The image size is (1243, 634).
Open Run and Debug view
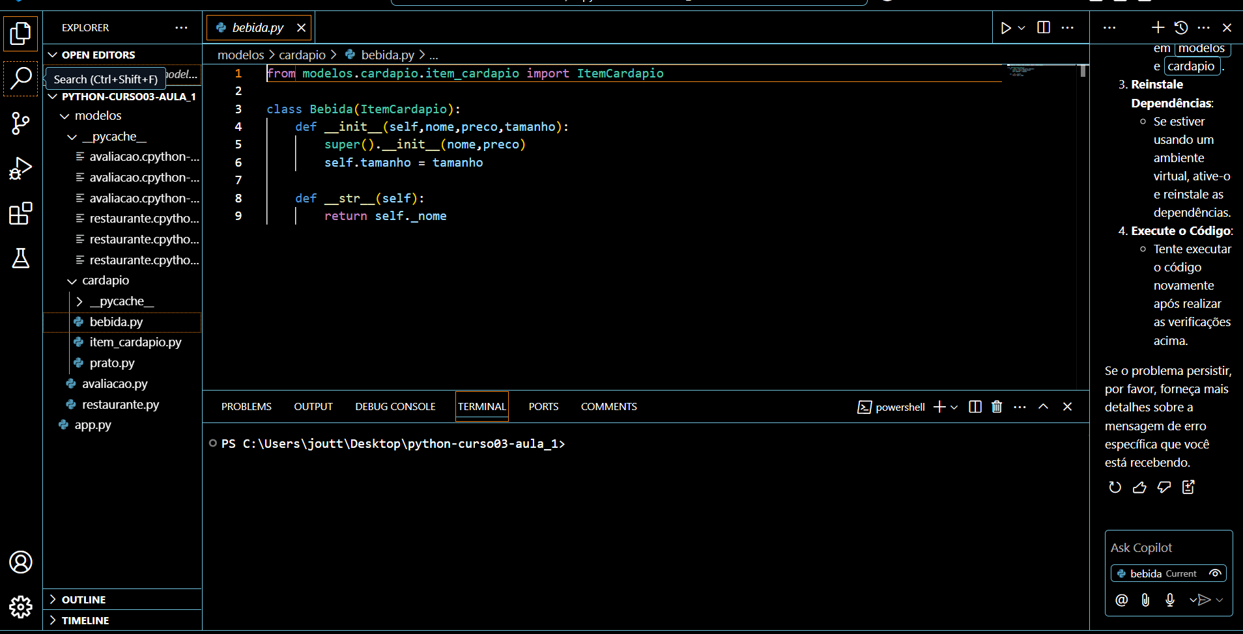point(21,169)
